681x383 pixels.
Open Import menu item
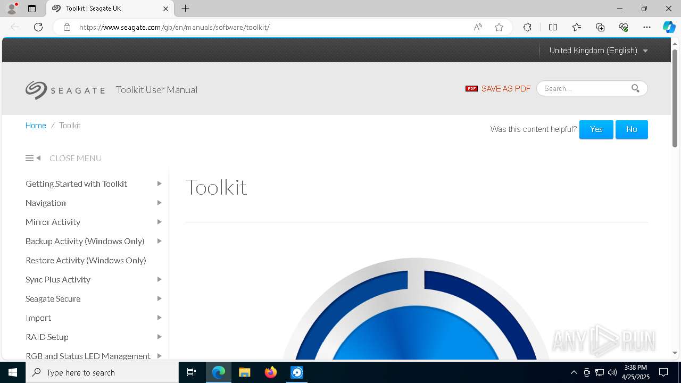point(38,318)
